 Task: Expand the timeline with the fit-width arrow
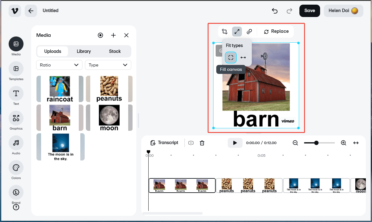point(356,143)
